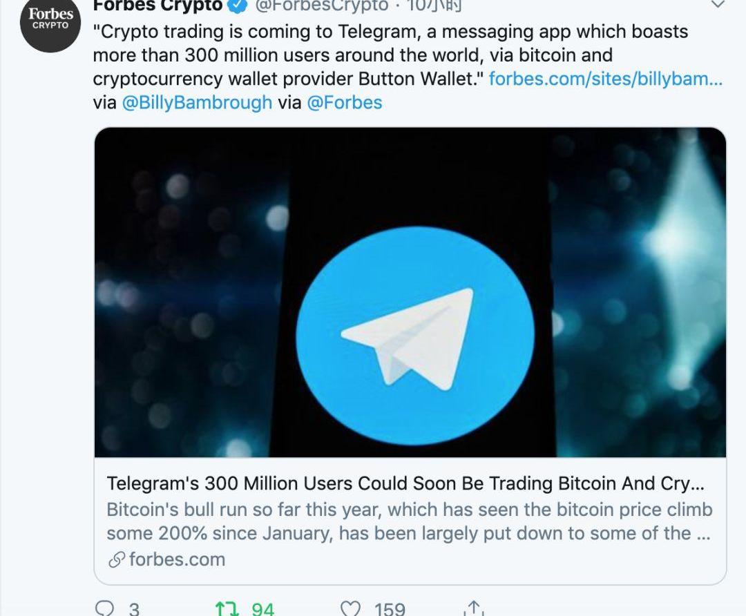Click the reply speech bubble icon
The width and height of the screenshot is (746, 616).
point(105,608)
